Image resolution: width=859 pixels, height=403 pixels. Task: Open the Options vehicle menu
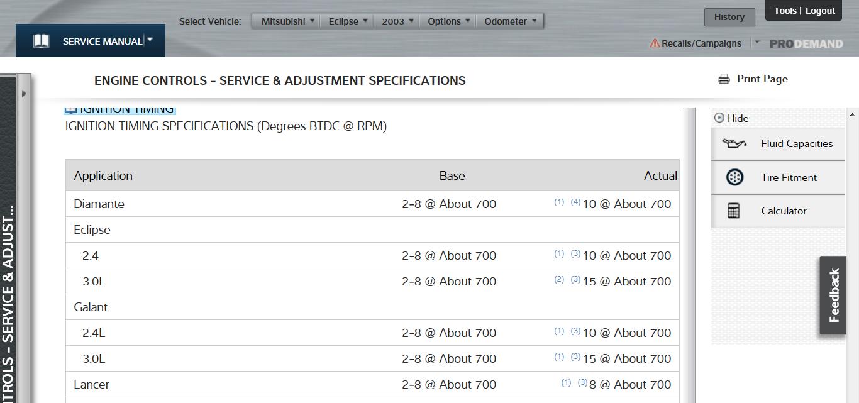coord(448,21)
